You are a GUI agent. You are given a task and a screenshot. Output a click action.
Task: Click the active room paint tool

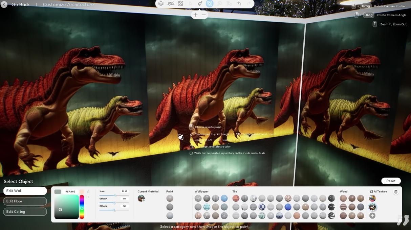pyautogui.click(x=210, y=4)
